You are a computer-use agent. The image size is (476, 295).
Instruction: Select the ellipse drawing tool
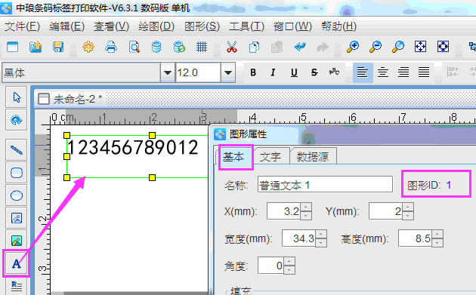[x=17, y=195]
